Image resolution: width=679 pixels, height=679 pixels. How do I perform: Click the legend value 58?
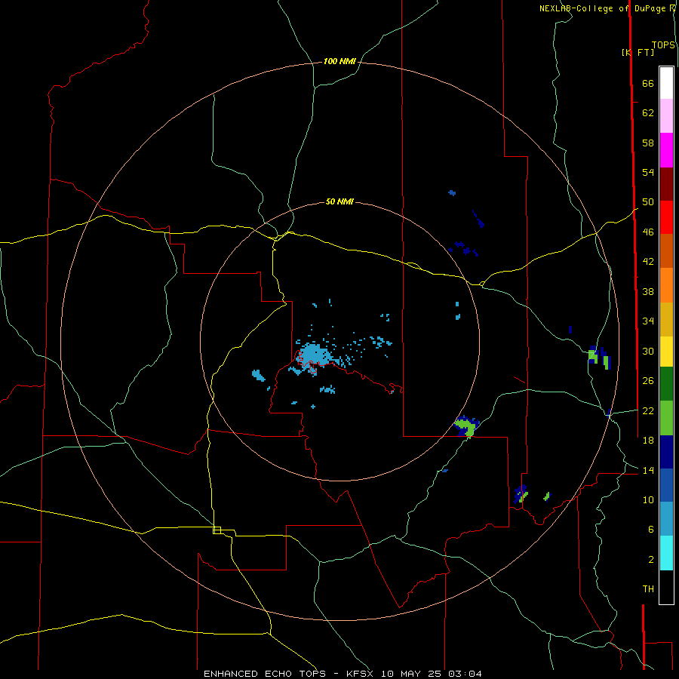[x=648, y=143]
